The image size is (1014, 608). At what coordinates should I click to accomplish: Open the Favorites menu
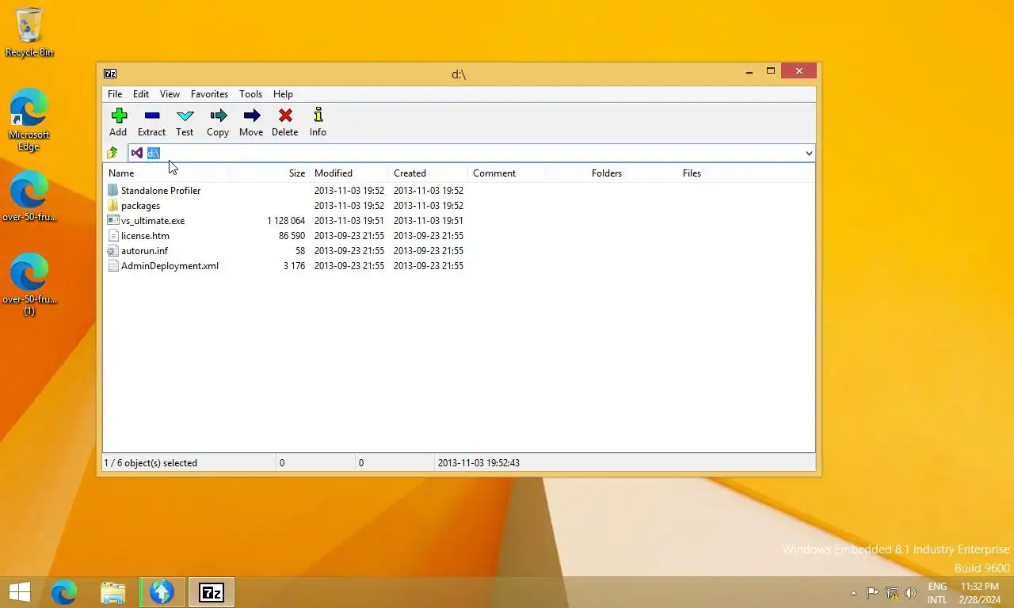coord(209,93)
